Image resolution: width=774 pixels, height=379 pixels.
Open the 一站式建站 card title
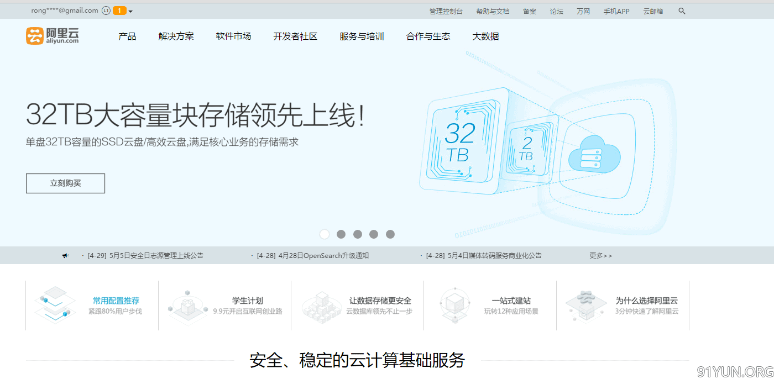(x=511, y=301)
